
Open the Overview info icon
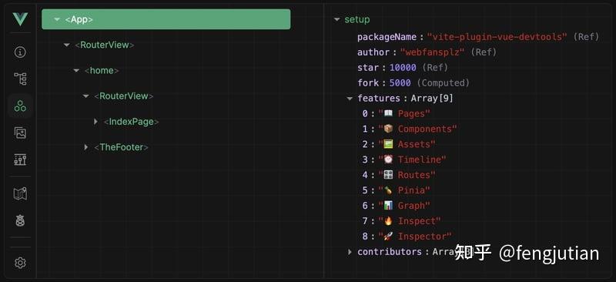click(x=20, y=52)
